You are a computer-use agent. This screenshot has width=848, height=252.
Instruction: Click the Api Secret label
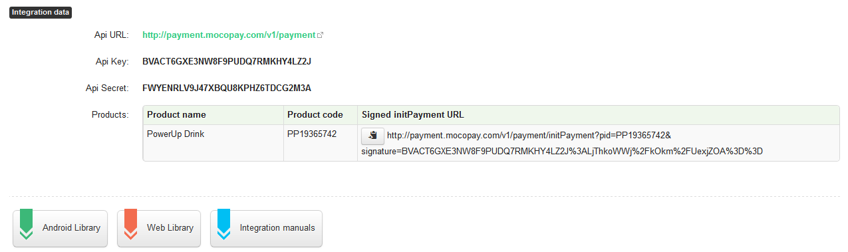107,88
